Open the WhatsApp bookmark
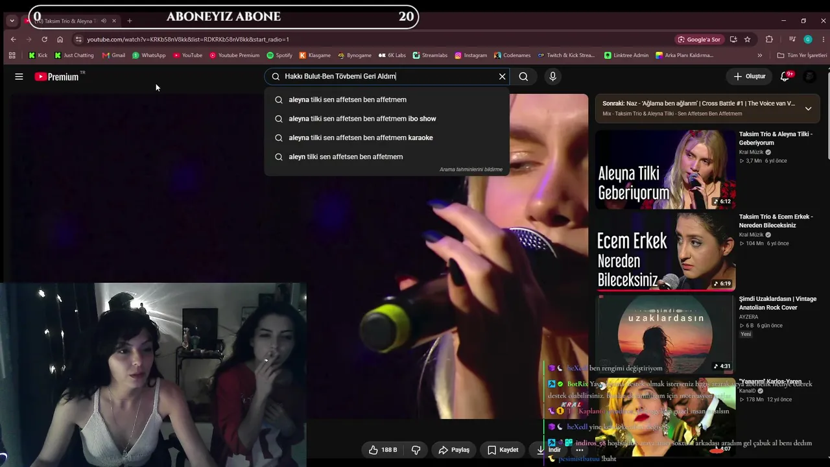 coord(148,55)
